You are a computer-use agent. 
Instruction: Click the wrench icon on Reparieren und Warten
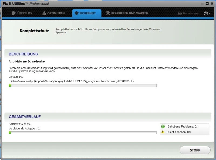pyautogui.click(x=107, y=13)
